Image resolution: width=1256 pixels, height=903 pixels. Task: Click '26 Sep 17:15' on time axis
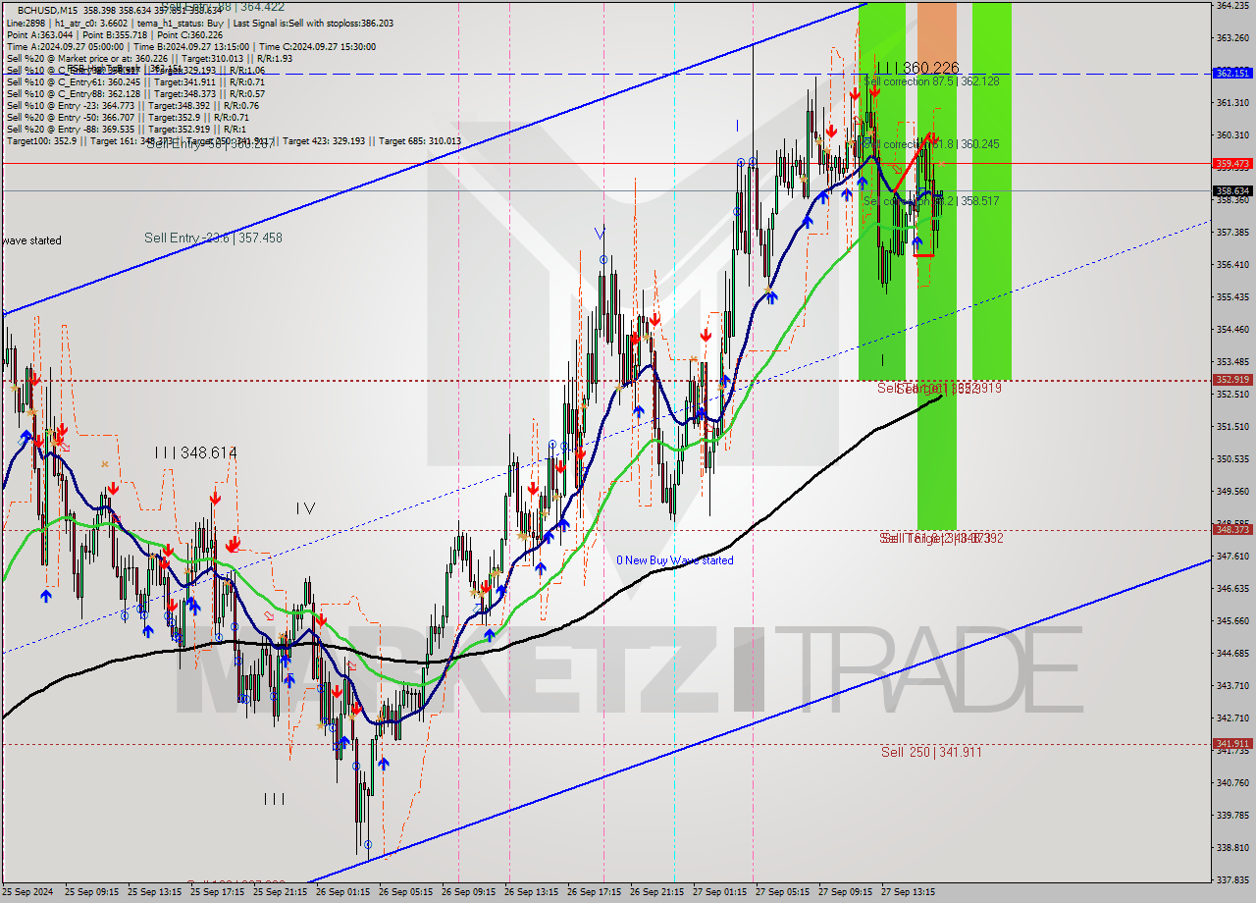[595, 892]
